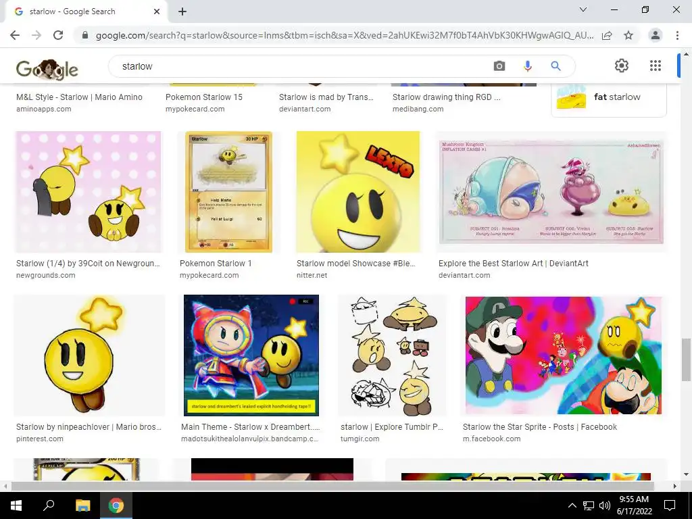Click the newgrounds.com source text
The height and width of the screenshot is (519, 692).
coord(45,276)
